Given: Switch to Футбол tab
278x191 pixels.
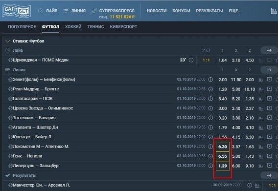Looking at the screenshot, I should tap(50, 27).
